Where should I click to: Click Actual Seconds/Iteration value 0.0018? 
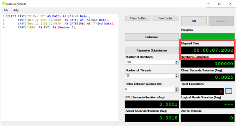[x=168, y=118]
